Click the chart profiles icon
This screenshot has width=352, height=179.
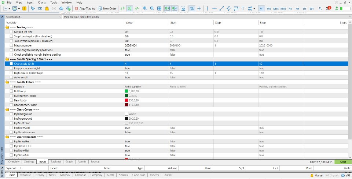tap(15, 8)
